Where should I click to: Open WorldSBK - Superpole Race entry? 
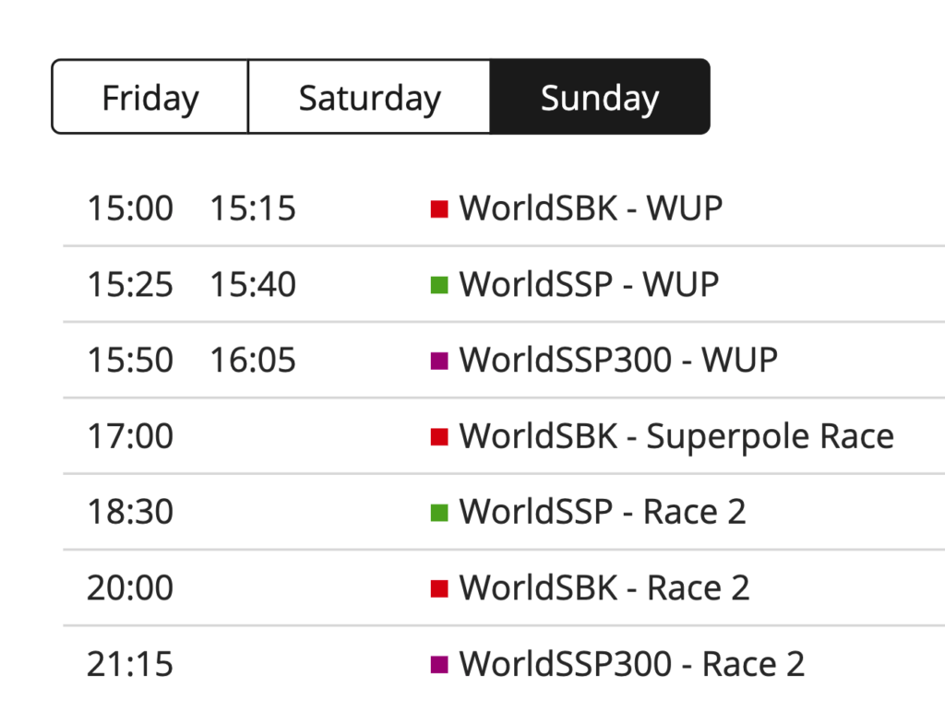coord(676,436)
